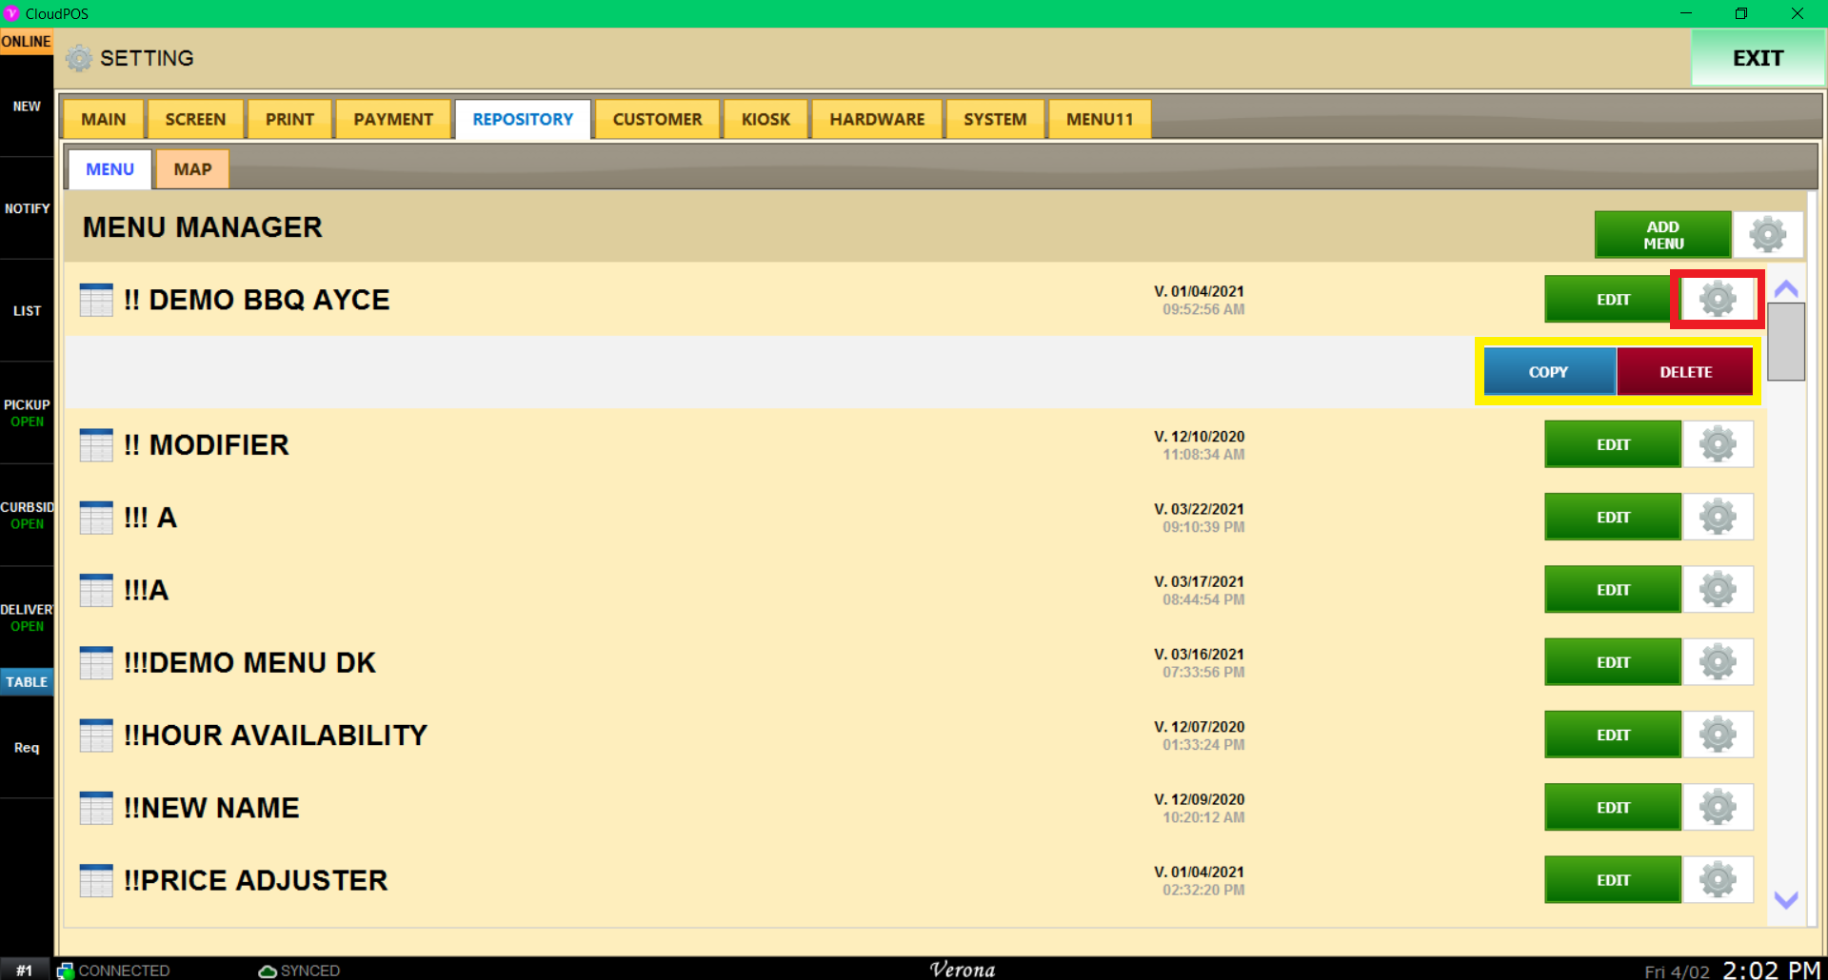
Task: Open gear options for !! DEMO BBQ AYCE
Action: (1718, 300)
